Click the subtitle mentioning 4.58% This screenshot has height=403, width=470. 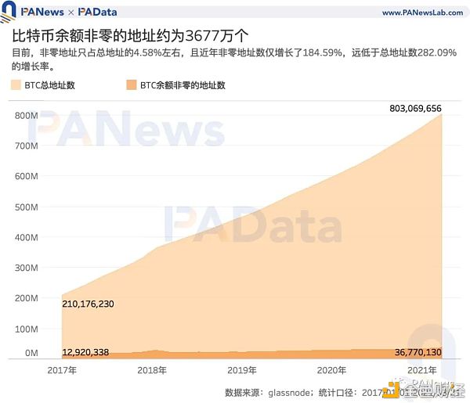point(234,59)
